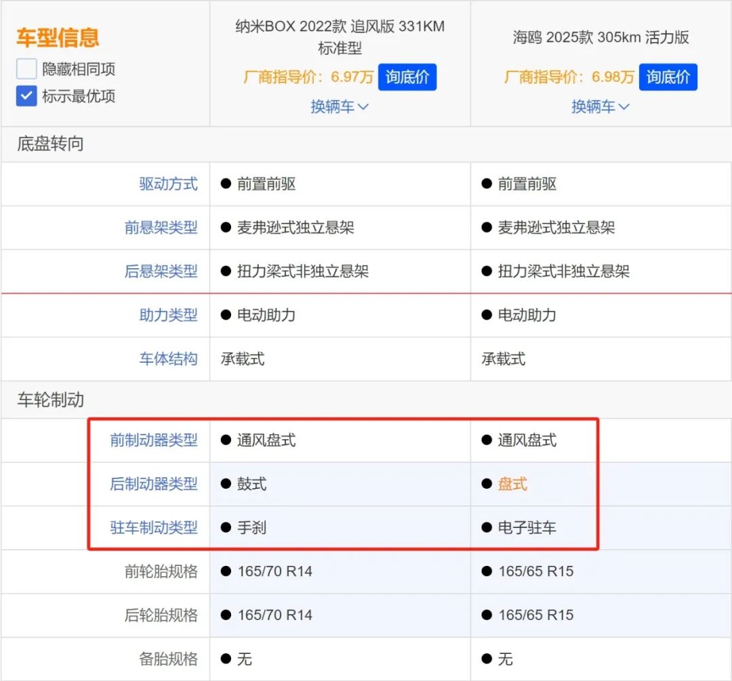Click the 鼓式 rear brake value
732x681 pixels.
(x=251, y=484)
